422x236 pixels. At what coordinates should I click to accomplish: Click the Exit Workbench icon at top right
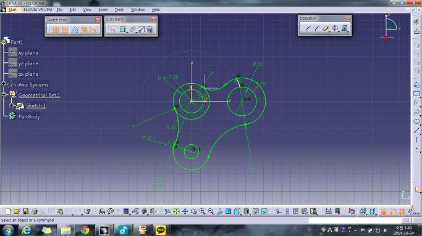coord(416,31)
